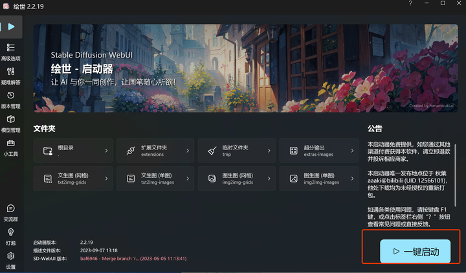The width and height of the screenshot is (466, 273).
Task: Open the 图生图 (单图) img2img-images folder
Action: [x=319, y=179]
